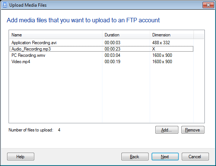Sort list by the Duration column header

[x=126, y=35]
